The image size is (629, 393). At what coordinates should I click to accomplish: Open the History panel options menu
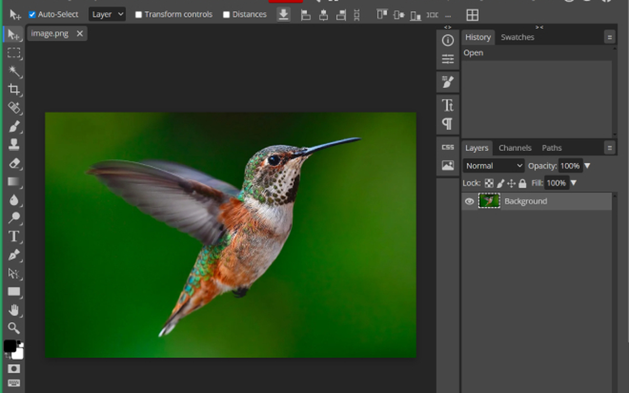click(610, 37)
